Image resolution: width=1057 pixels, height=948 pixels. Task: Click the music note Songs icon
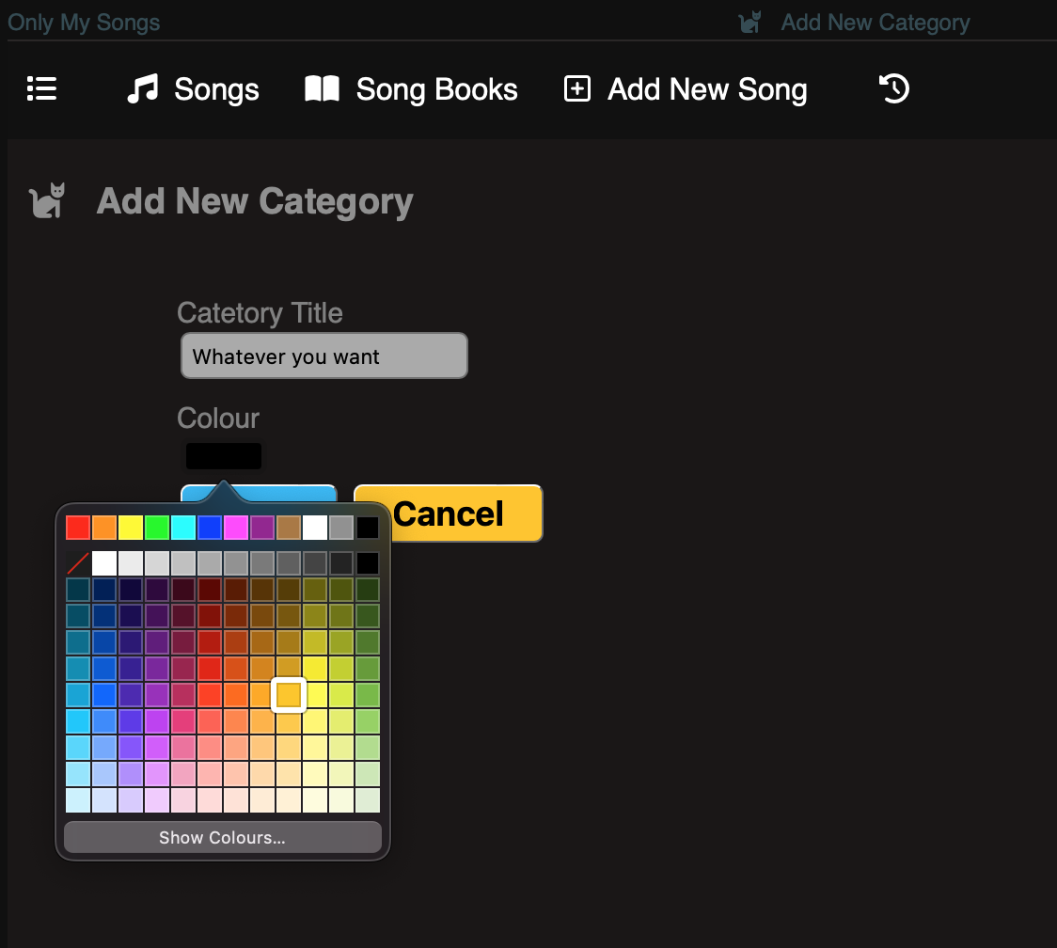point(142,89)
